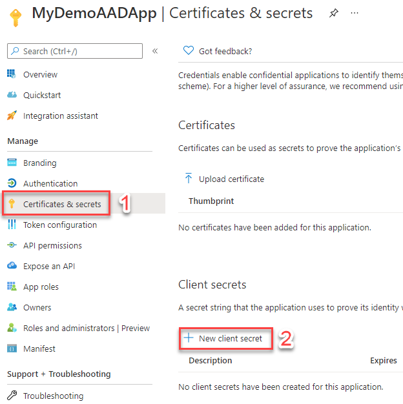Click the Owners people icon
The image size is (403, 404).
pyautogui.click(x=12, y=307)
